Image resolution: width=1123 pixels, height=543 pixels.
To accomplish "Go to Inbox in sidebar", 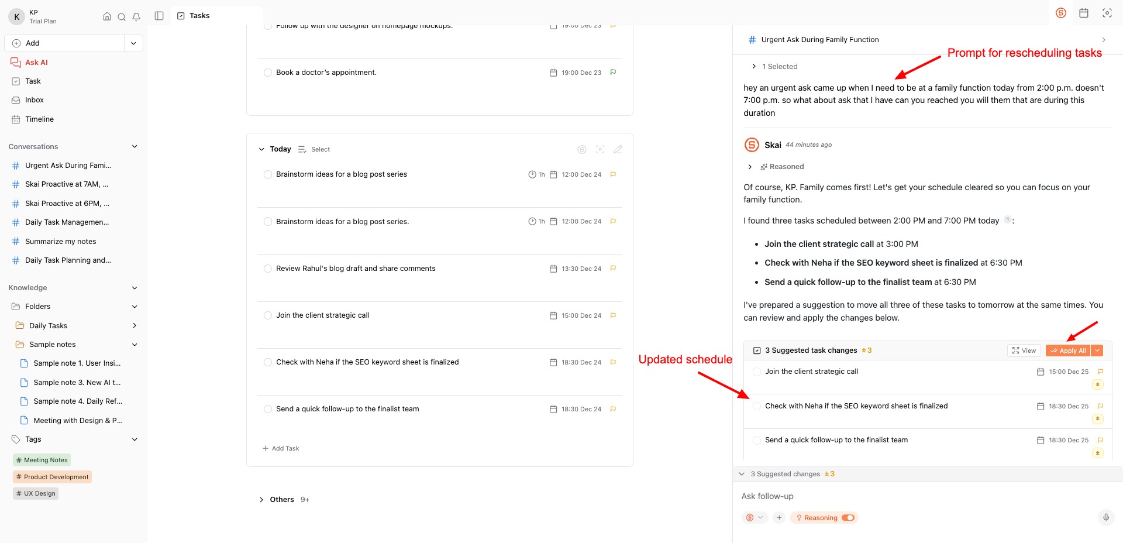I will [x=34, y=100].
